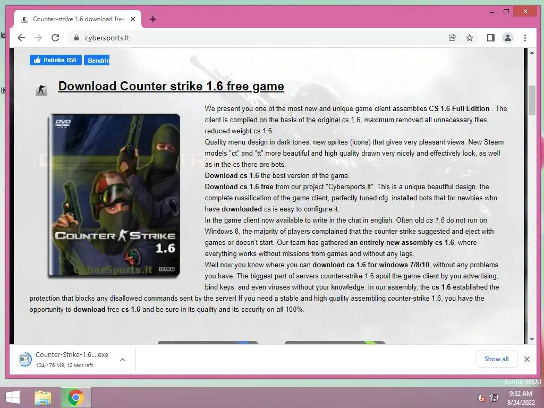
Task: Click the muted volume tray icon
Action: 481,398
